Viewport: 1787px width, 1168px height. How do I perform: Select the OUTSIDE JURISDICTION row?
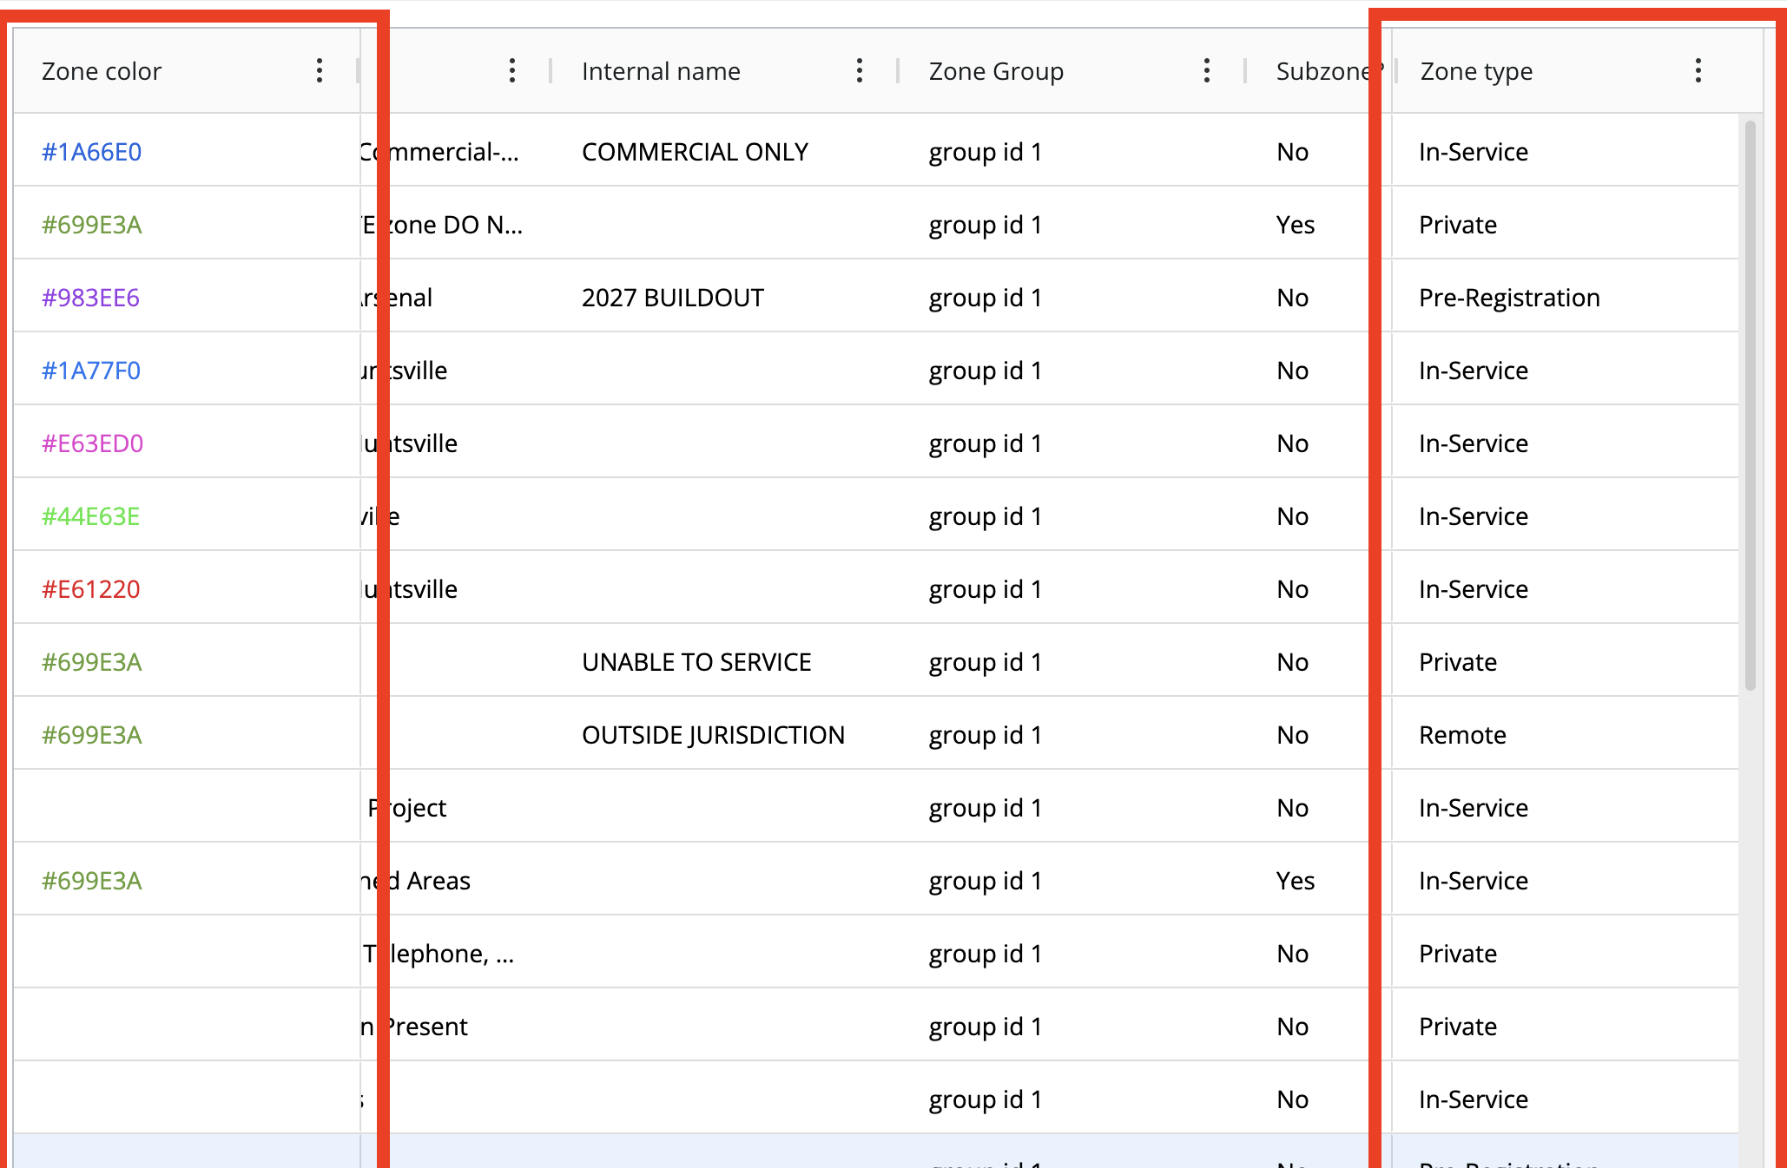point(712,734)
